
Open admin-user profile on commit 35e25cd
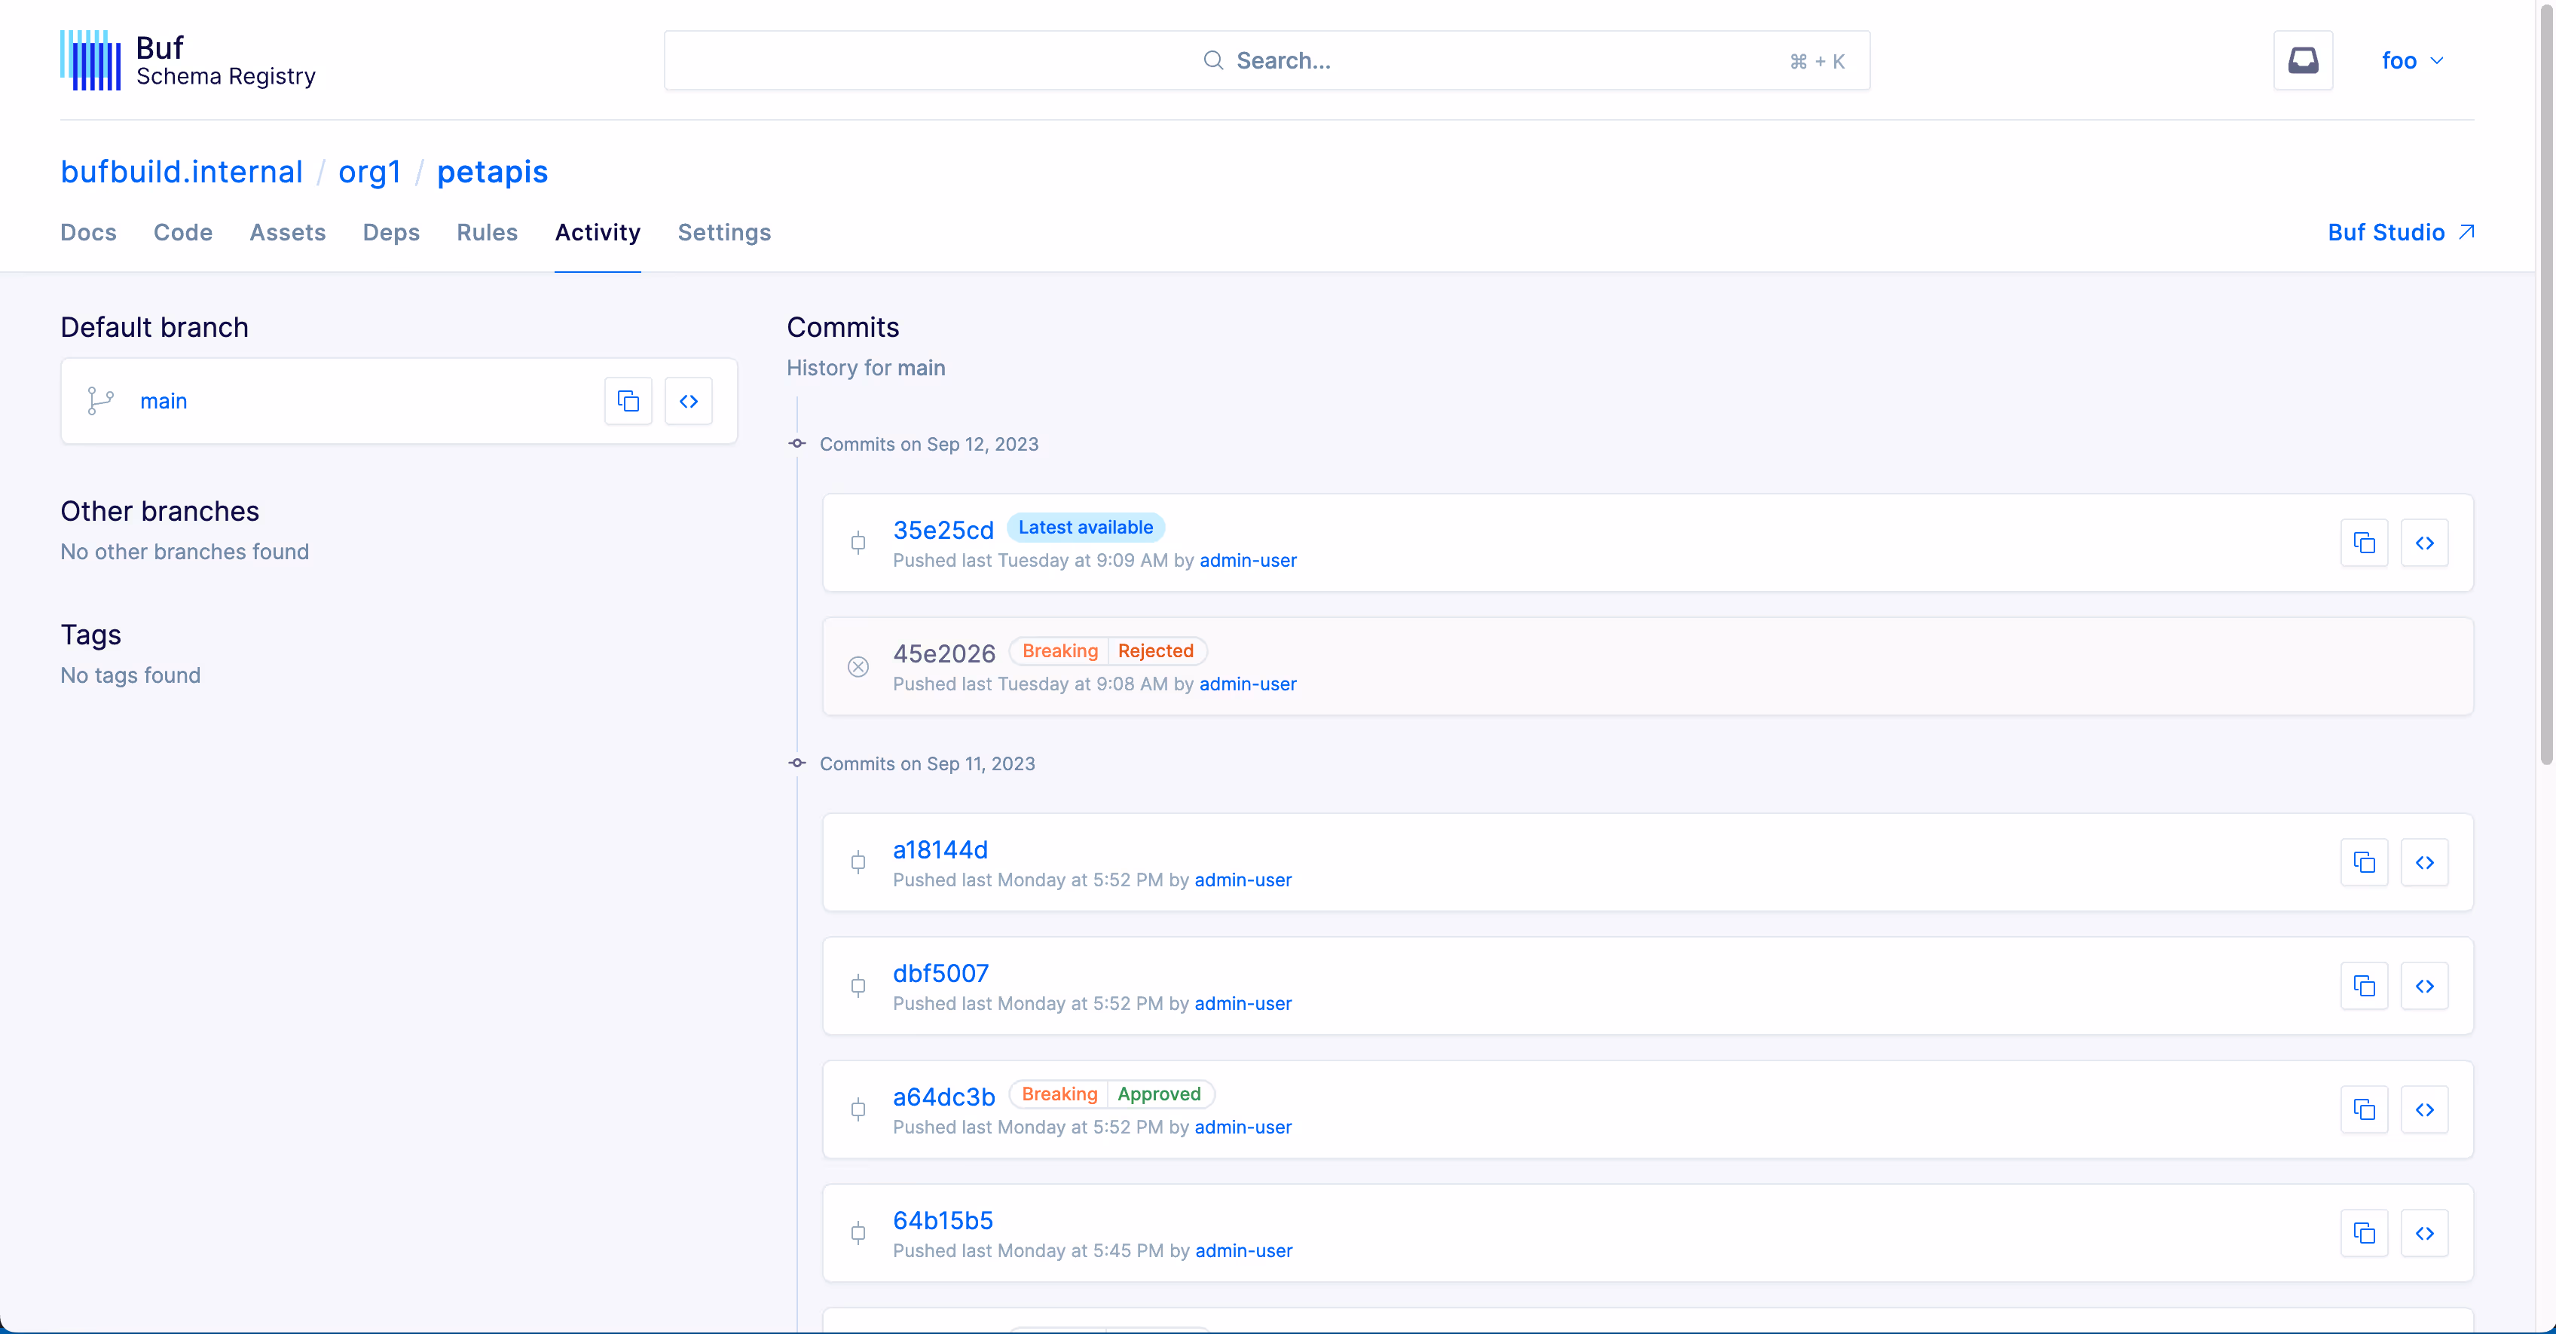tap(1248, 560)
